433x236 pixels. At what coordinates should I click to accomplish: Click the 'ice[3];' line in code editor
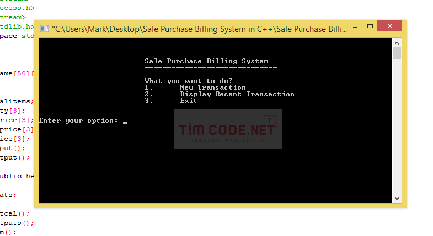15,139
